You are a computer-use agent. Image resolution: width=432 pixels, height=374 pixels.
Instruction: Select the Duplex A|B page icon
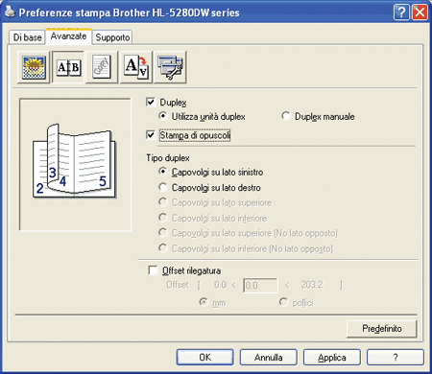click(x=68, y=67)
